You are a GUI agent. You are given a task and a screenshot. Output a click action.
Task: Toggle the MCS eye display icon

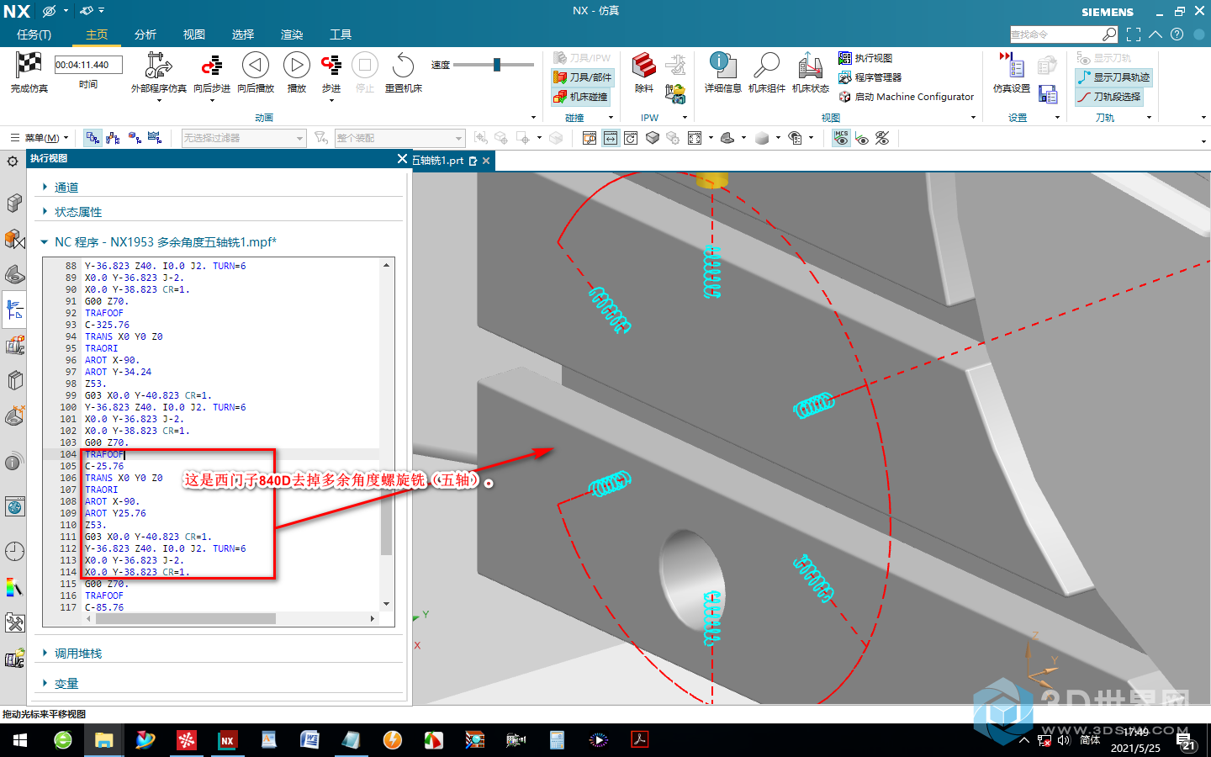(x=841, y=138)
